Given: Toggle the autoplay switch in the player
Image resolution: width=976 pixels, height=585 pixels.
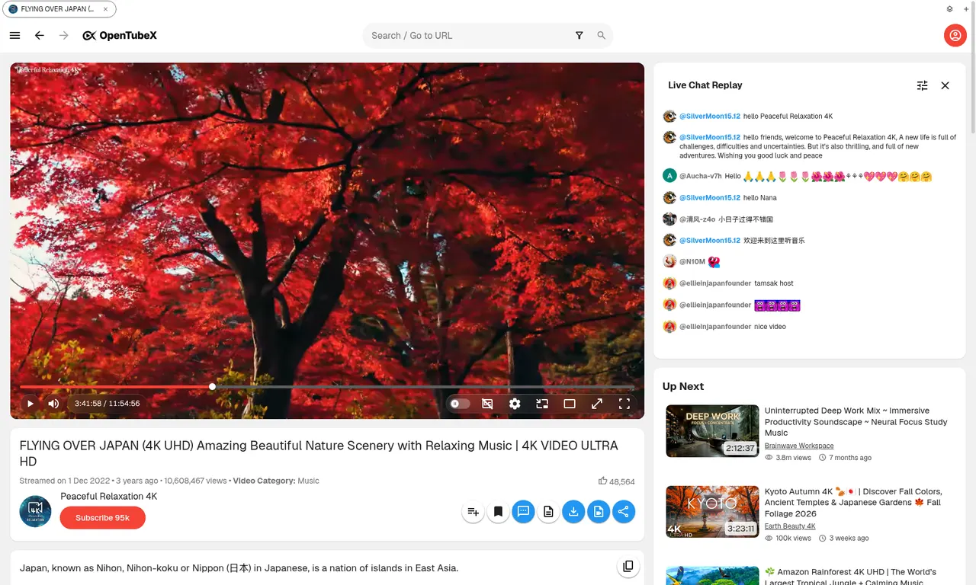Looking at the screenshot, I should [460, 404].
